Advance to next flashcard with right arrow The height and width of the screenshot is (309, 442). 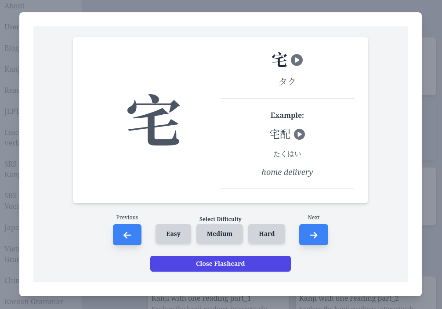coord(313,235)
